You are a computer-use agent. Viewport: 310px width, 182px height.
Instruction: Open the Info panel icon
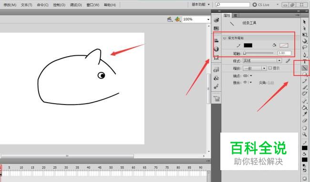click(217, 49)
